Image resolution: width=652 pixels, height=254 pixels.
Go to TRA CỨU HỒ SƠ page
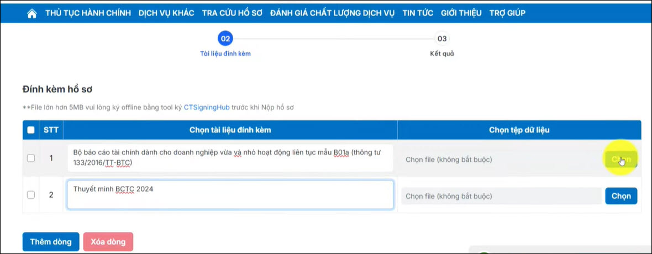pos(232,13)
